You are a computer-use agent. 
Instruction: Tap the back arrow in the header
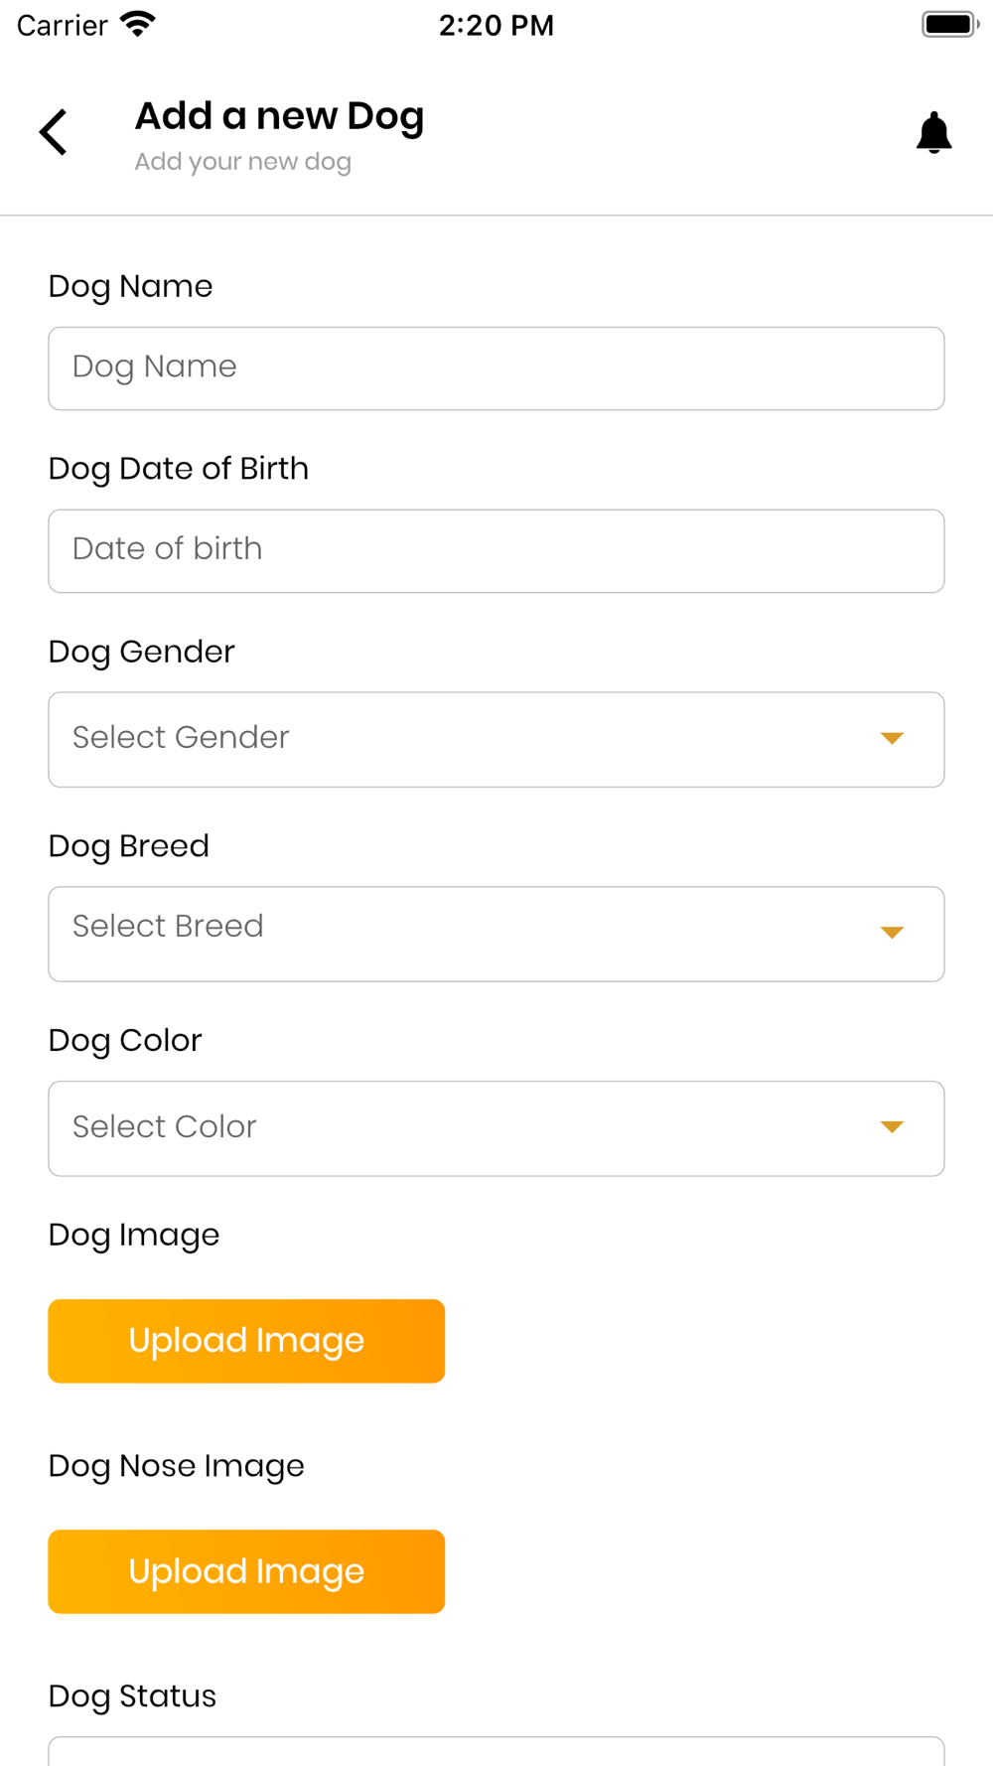point(54,132)
